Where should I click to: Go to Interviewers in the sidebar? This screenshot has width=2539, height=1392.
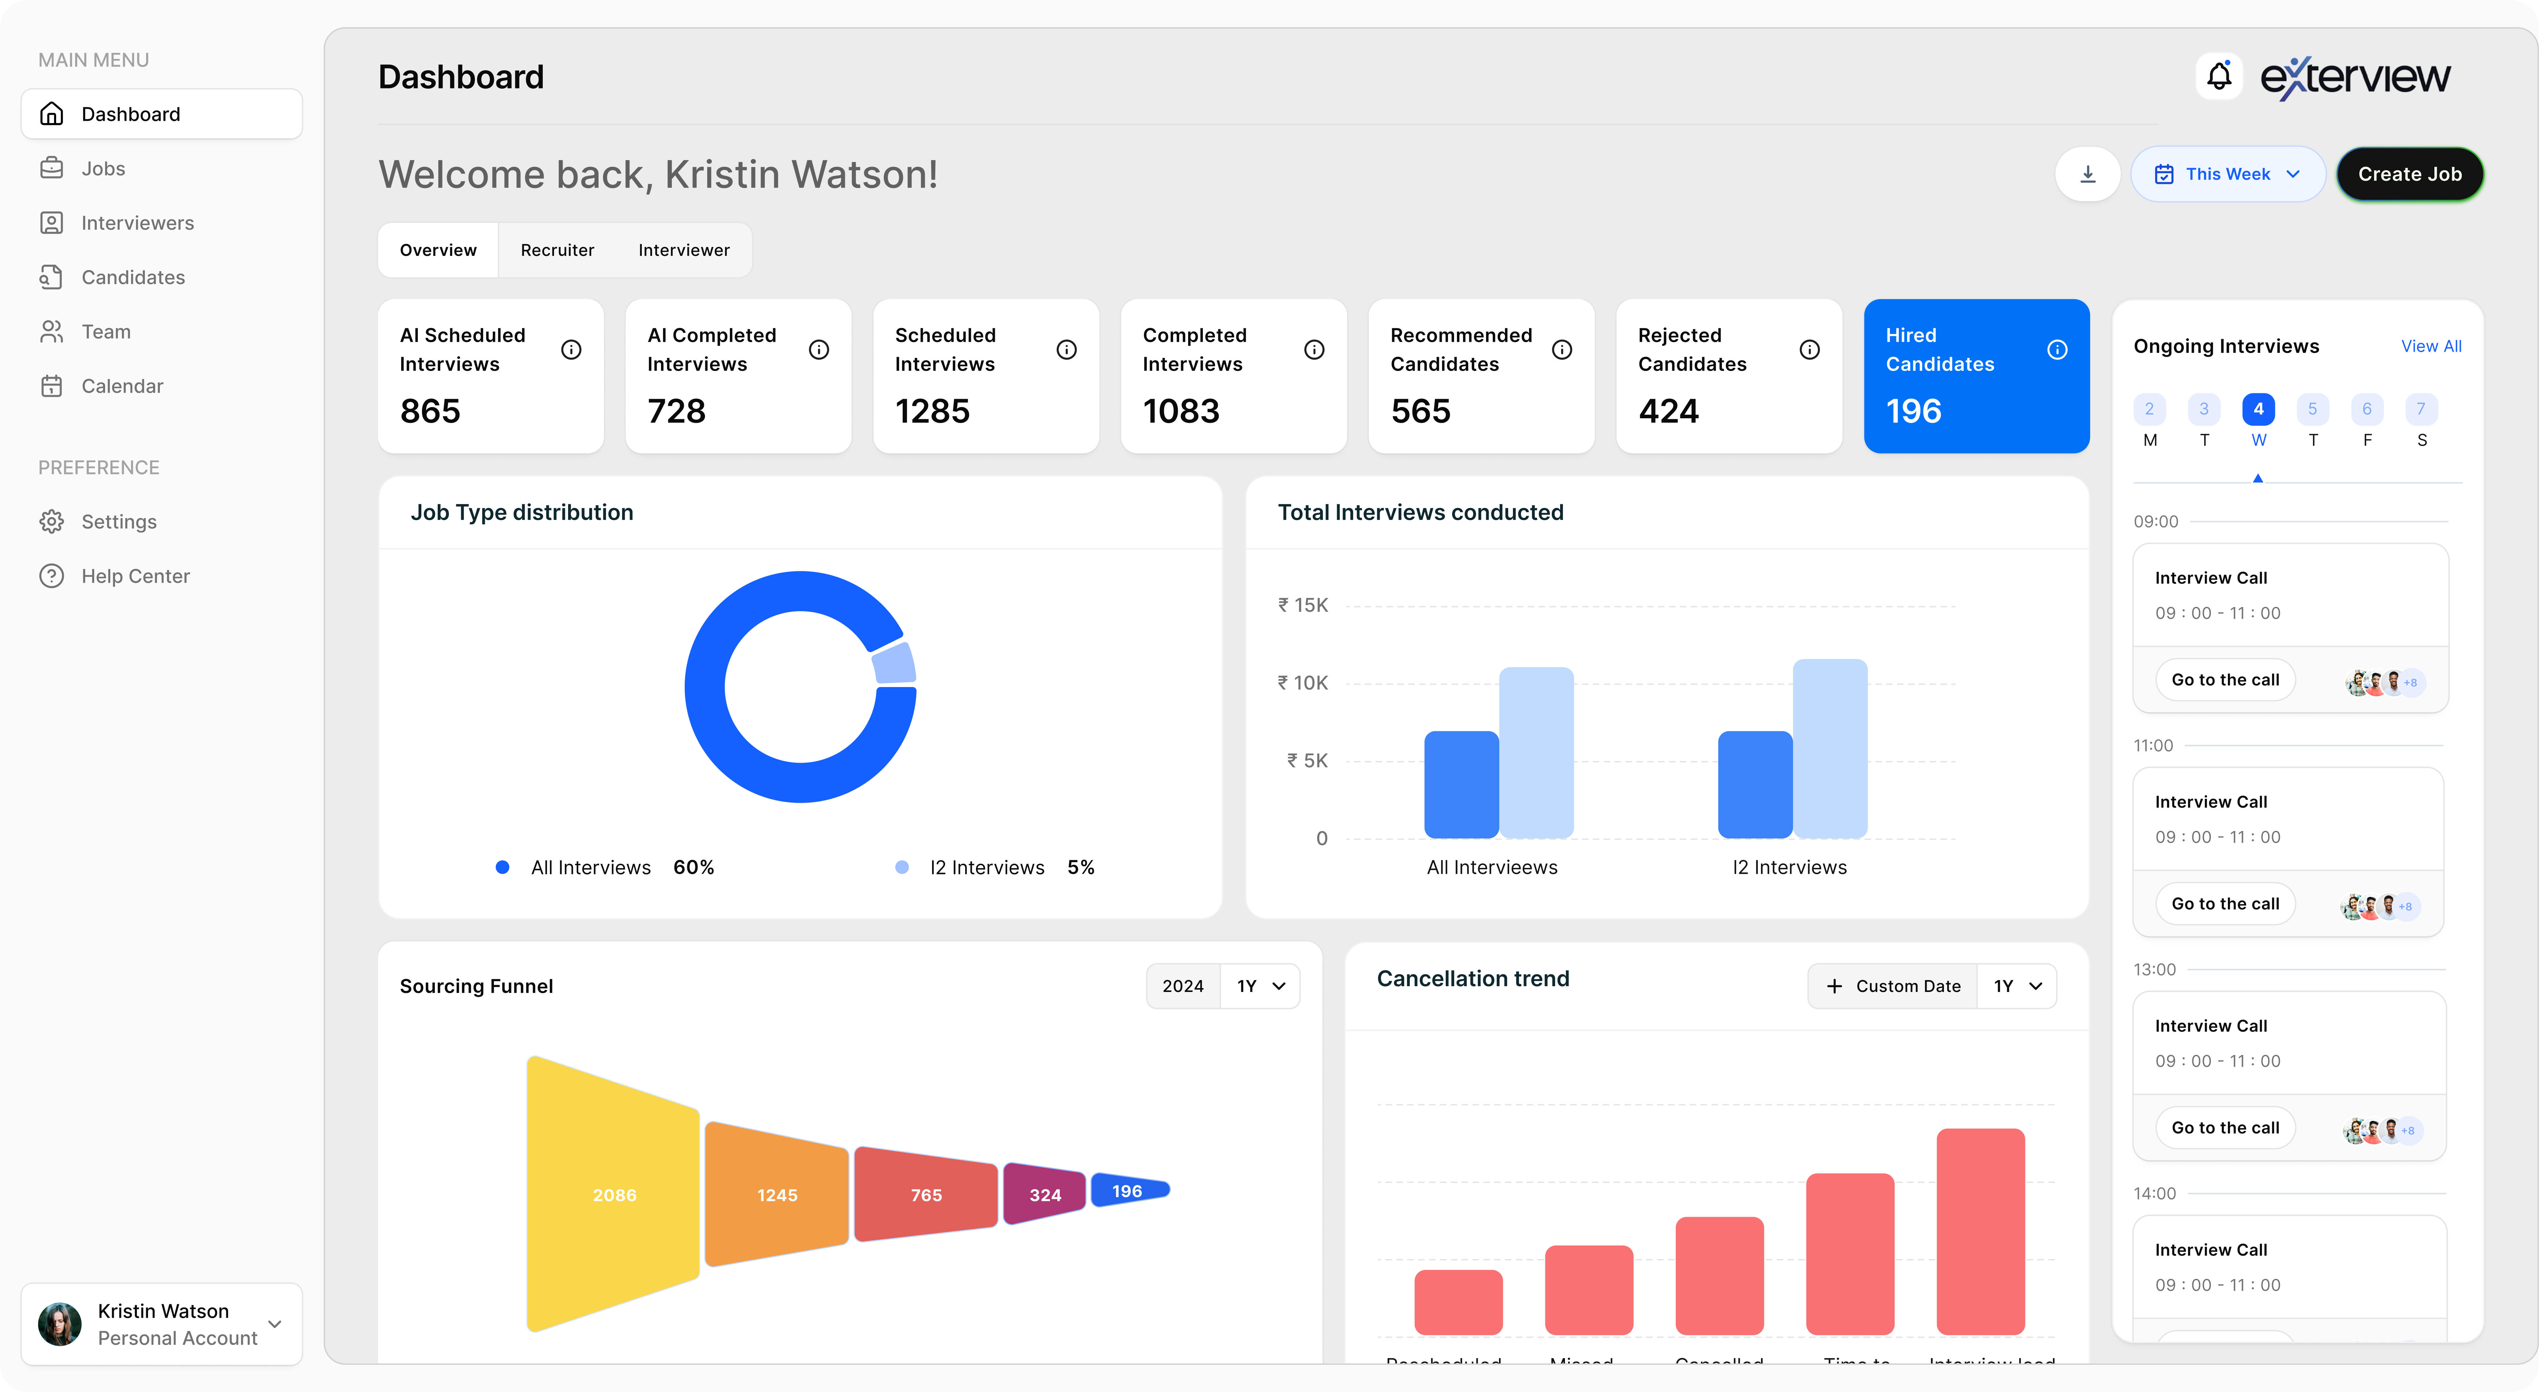[137, 223]
